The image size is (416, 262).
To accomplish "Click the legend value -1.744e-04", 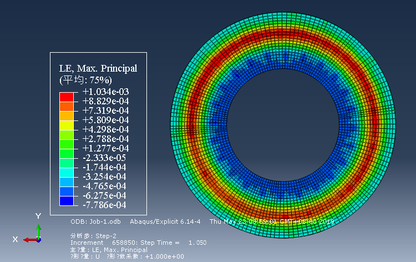I will [x=104, y=167].
